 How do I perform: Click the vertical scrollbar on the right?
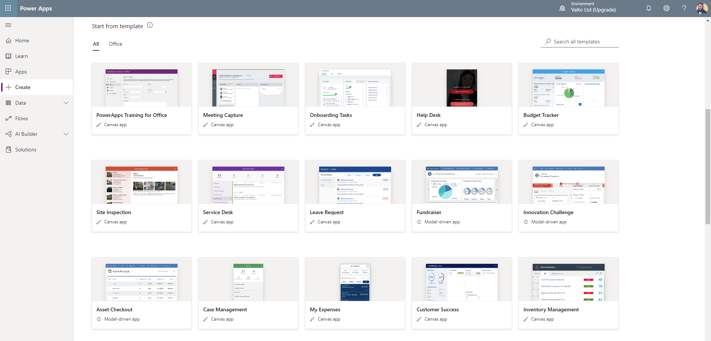click(x=708, y=167)
